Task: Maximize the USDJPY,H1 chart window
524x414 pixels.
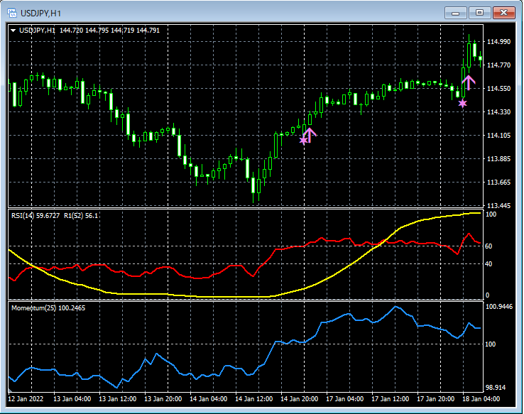Action: click(x=479, y=13)
